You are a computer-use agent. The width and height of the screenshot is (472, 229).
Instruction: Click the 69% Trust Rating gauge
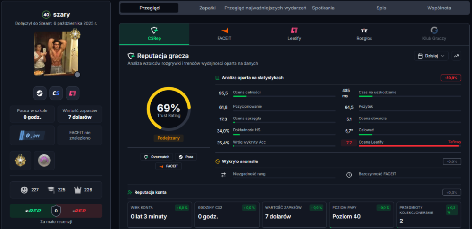tap(169, 109)
